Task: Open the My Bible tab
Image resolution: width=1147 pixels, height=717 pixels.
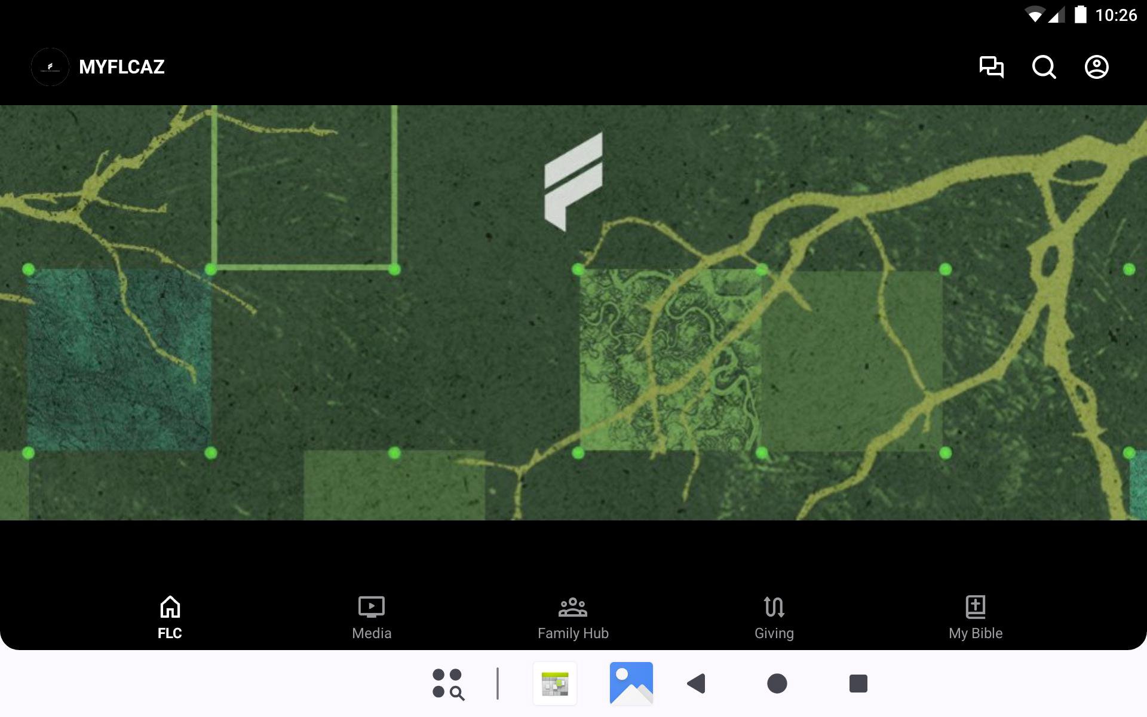Action: coord(975,618)
